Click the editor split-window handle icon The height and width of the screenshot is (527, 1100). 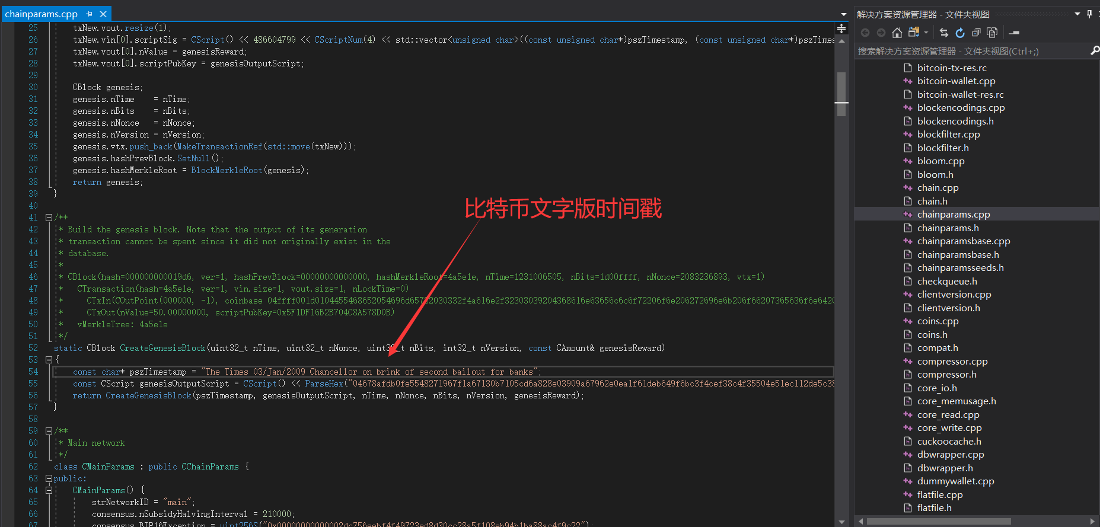click(841, 28)
